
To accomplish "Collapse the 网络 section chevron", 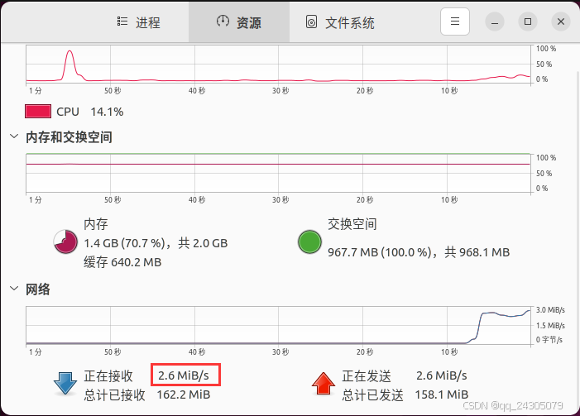I will pos(14,289).
